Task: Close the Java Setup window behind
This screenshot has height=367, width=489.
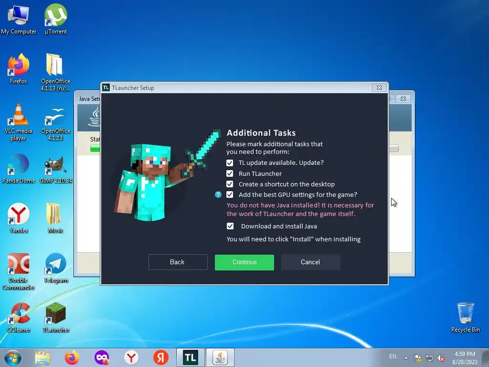Action: pos(403,98)
